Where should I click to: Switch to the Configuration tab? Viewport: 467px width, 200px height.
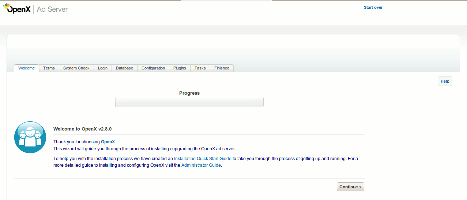pyautogui.click(x=153, y=68)
